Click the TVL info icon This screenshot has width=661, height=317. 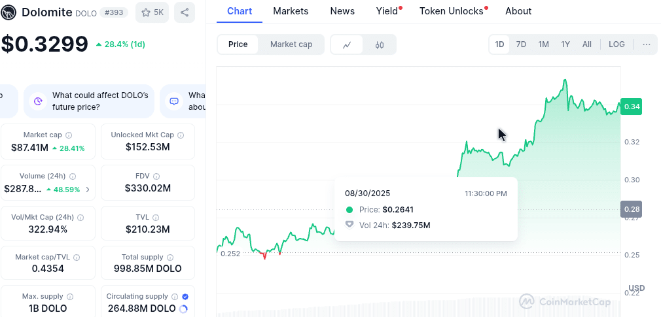[156, 218]
